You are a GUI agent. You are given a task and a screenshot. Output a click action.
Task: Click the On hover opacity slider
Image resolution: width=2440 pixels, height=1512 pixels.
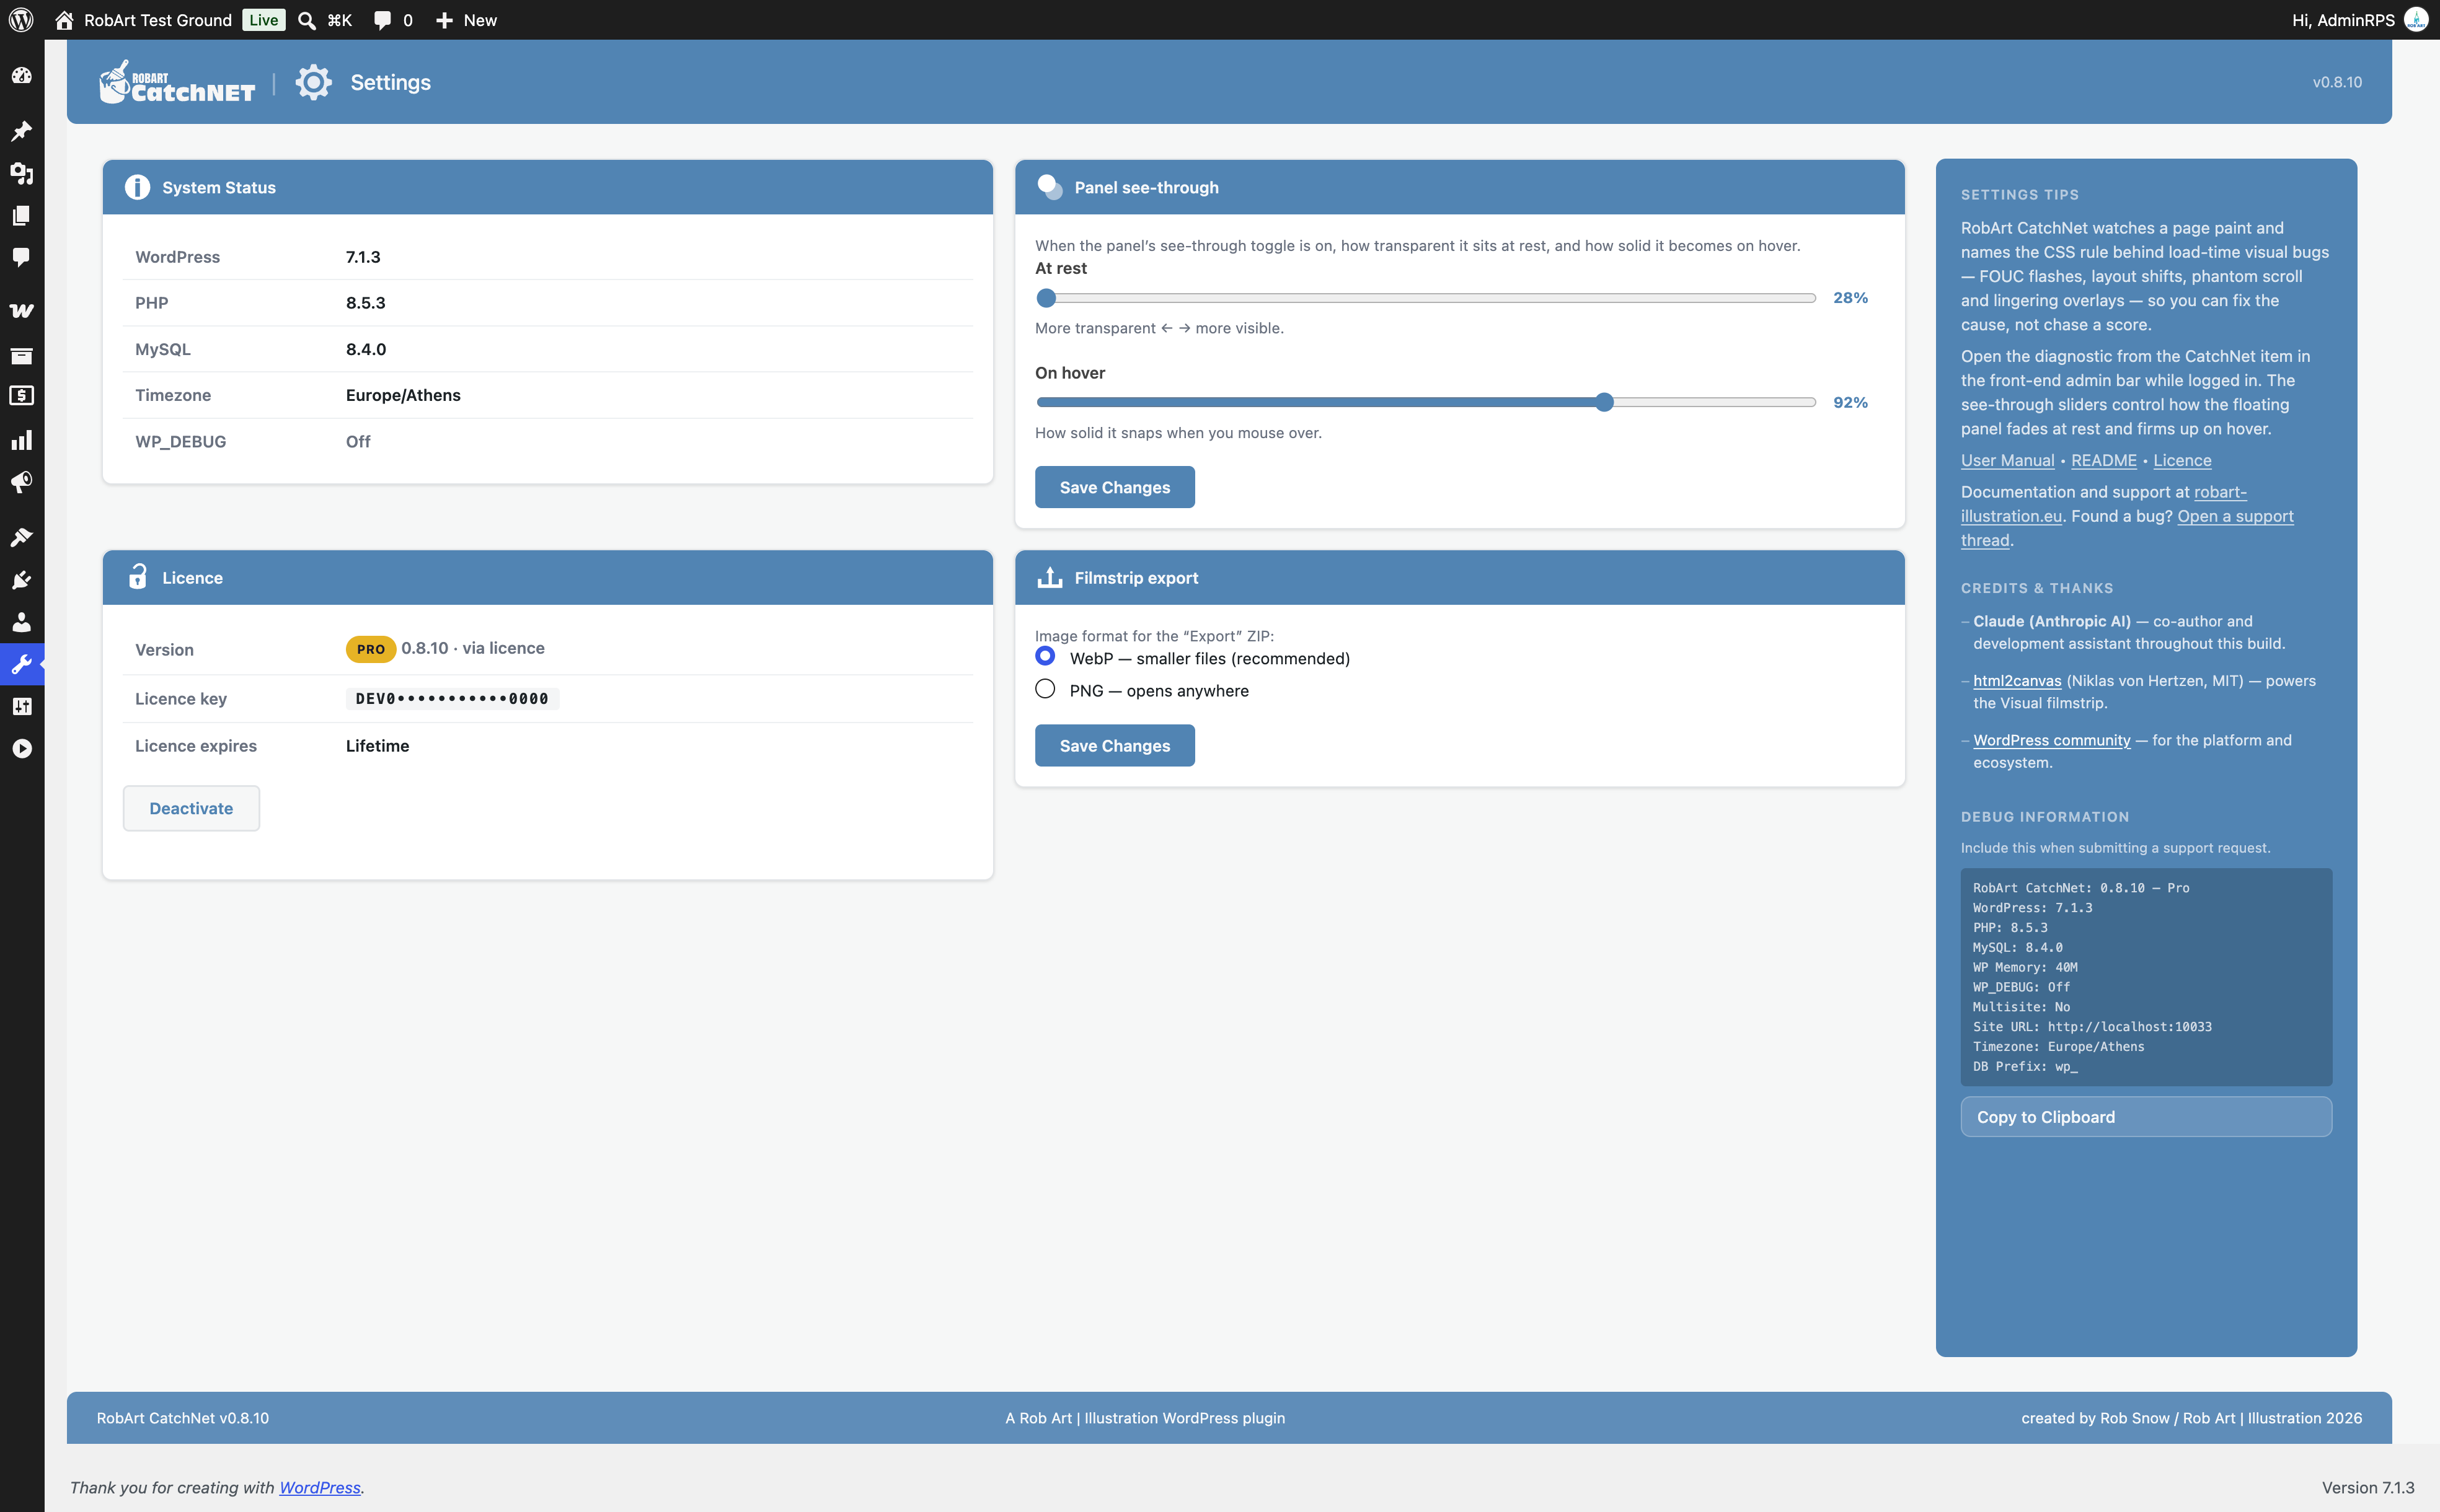(1426, 402)
